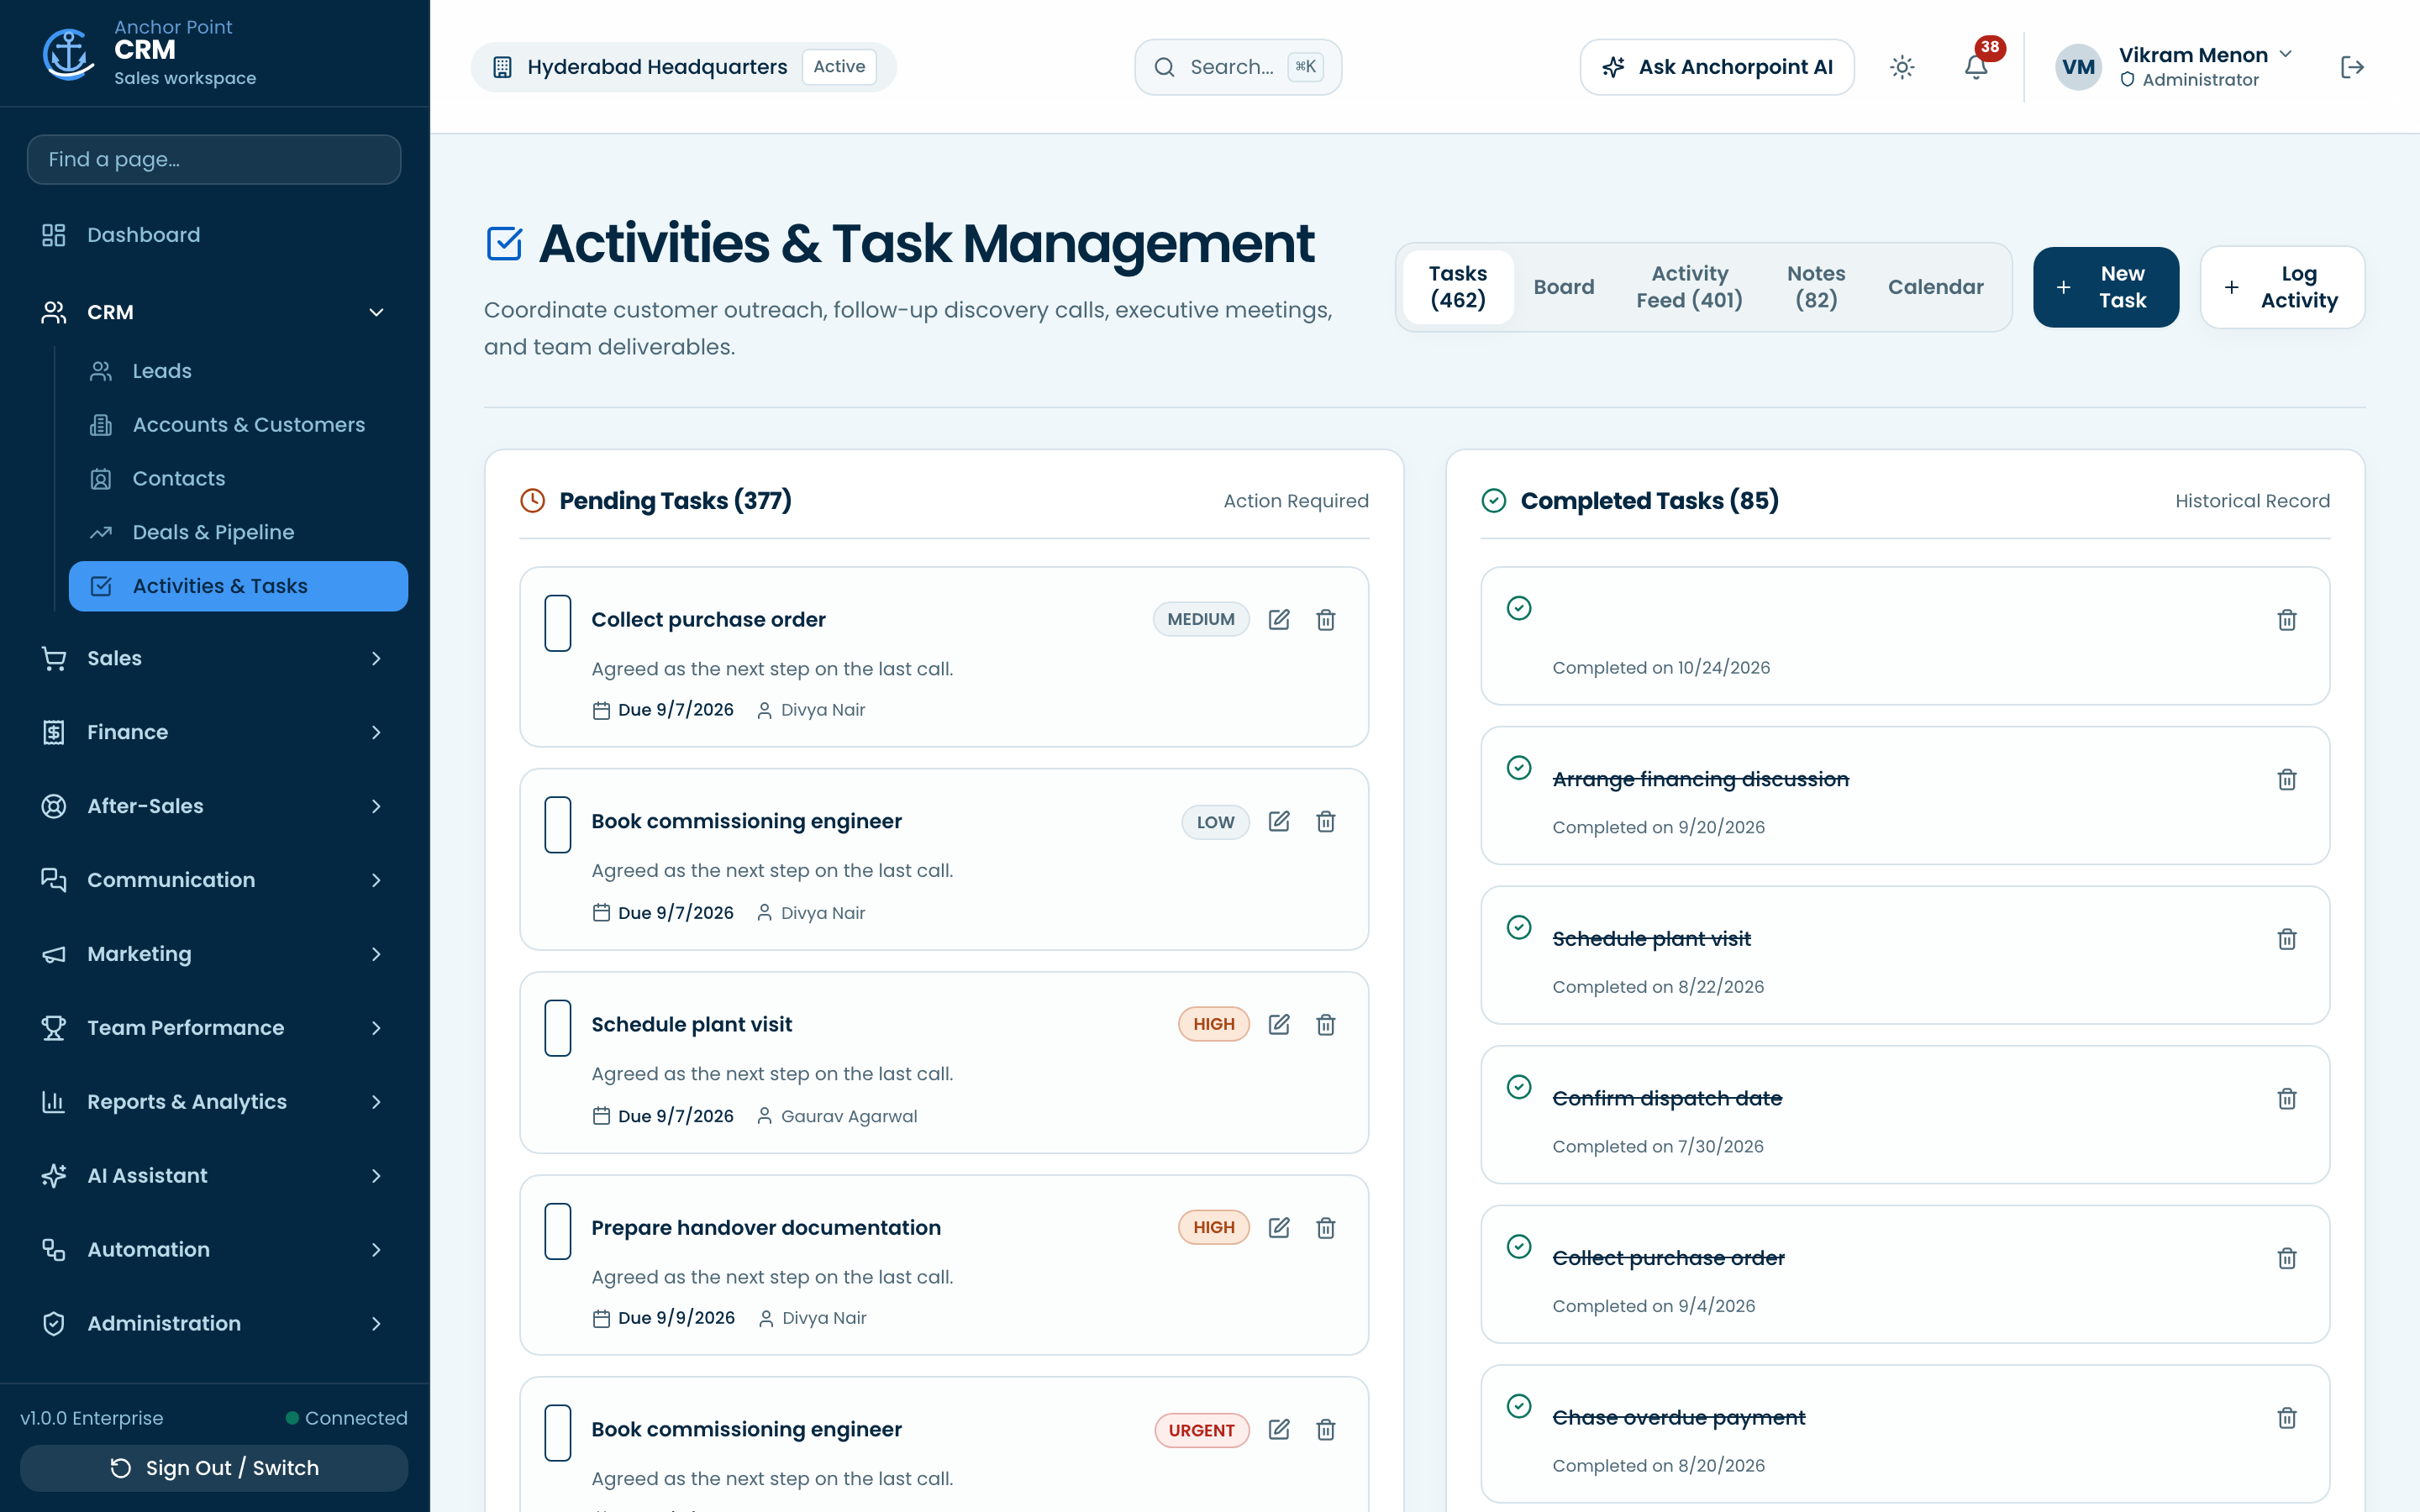Collapse the CRM sidebar section

click(214, 312)
